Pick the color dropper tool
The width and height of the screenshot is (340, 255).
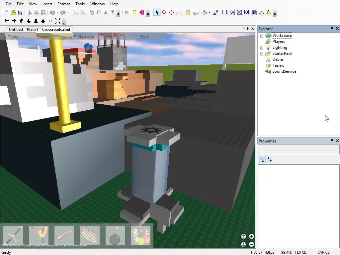click(215, 12)
